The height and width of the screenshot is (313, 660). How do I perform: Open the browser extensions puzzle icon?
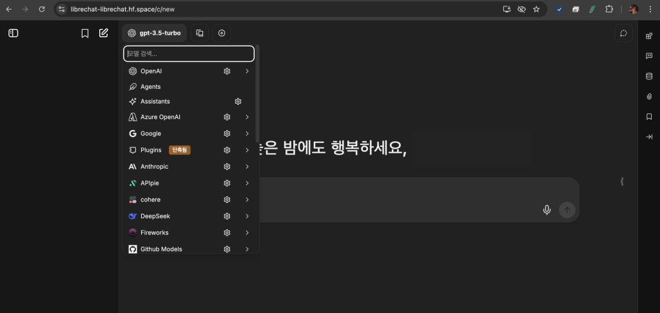[x=608, y=9]
